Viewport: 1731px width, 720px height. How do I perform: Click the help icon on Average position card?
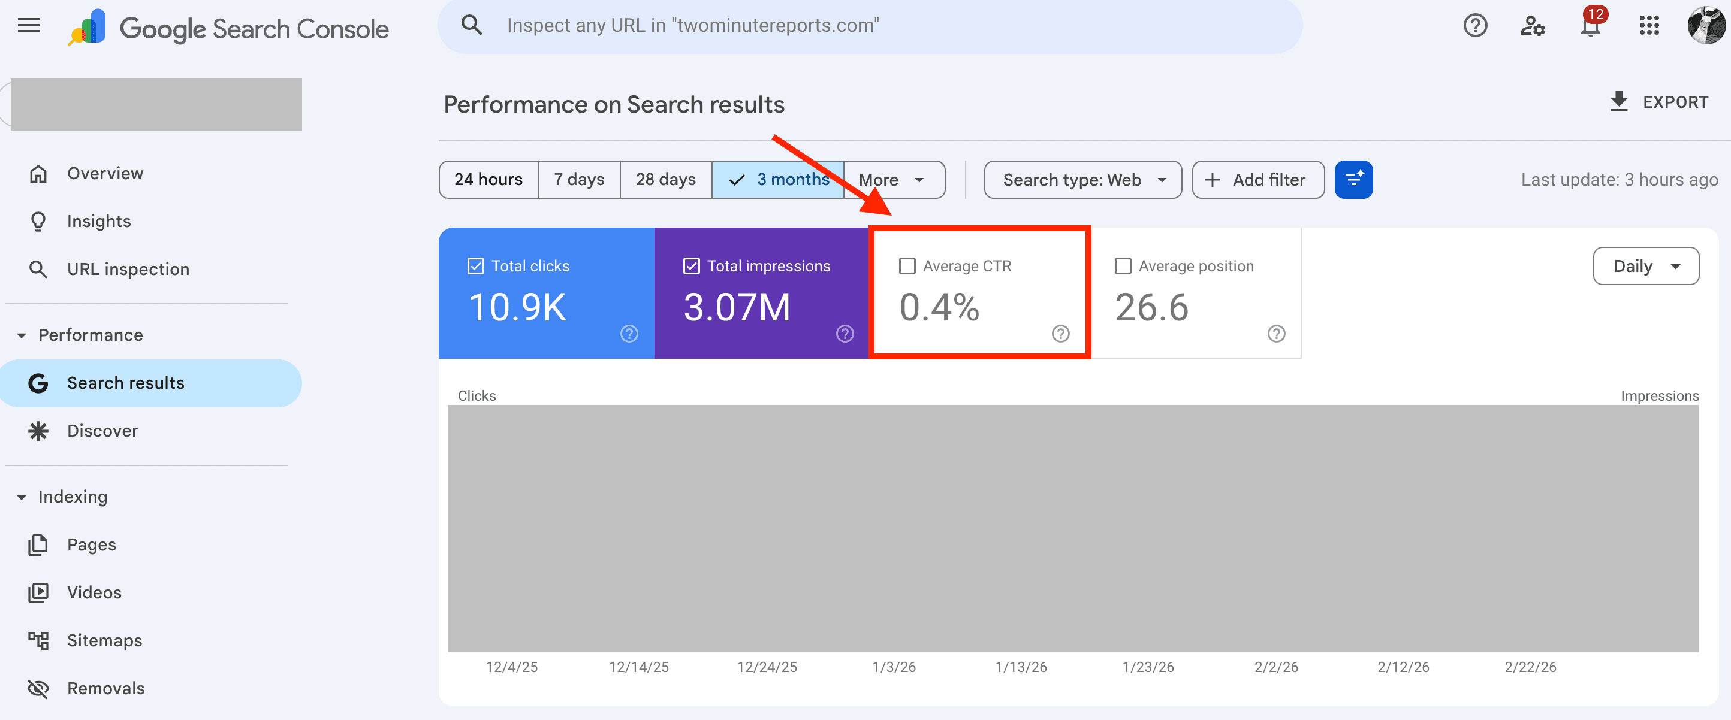1276,333
